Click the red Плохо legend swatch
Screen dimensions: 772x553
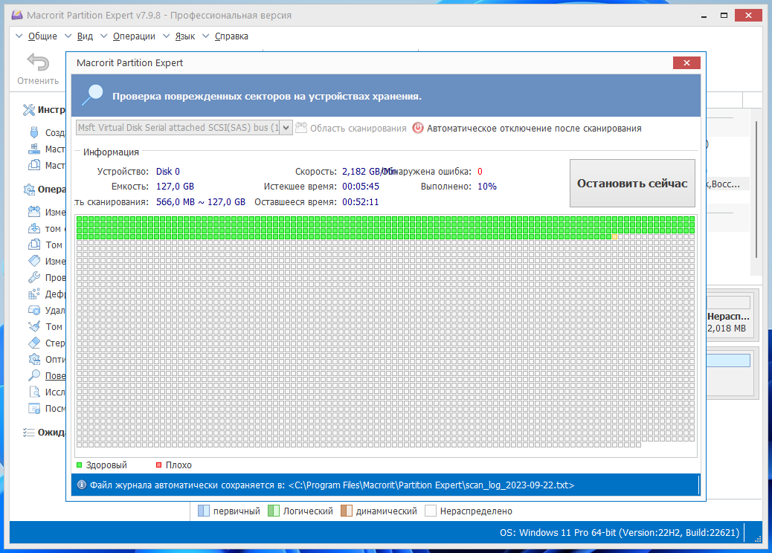coord(158,465)
